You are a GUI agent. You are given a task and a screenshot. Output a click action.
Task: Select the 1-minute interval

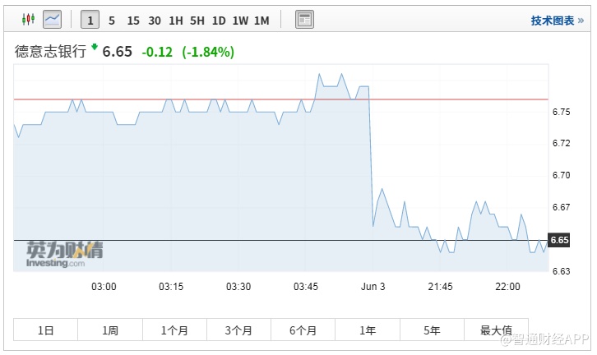(90, 21)
